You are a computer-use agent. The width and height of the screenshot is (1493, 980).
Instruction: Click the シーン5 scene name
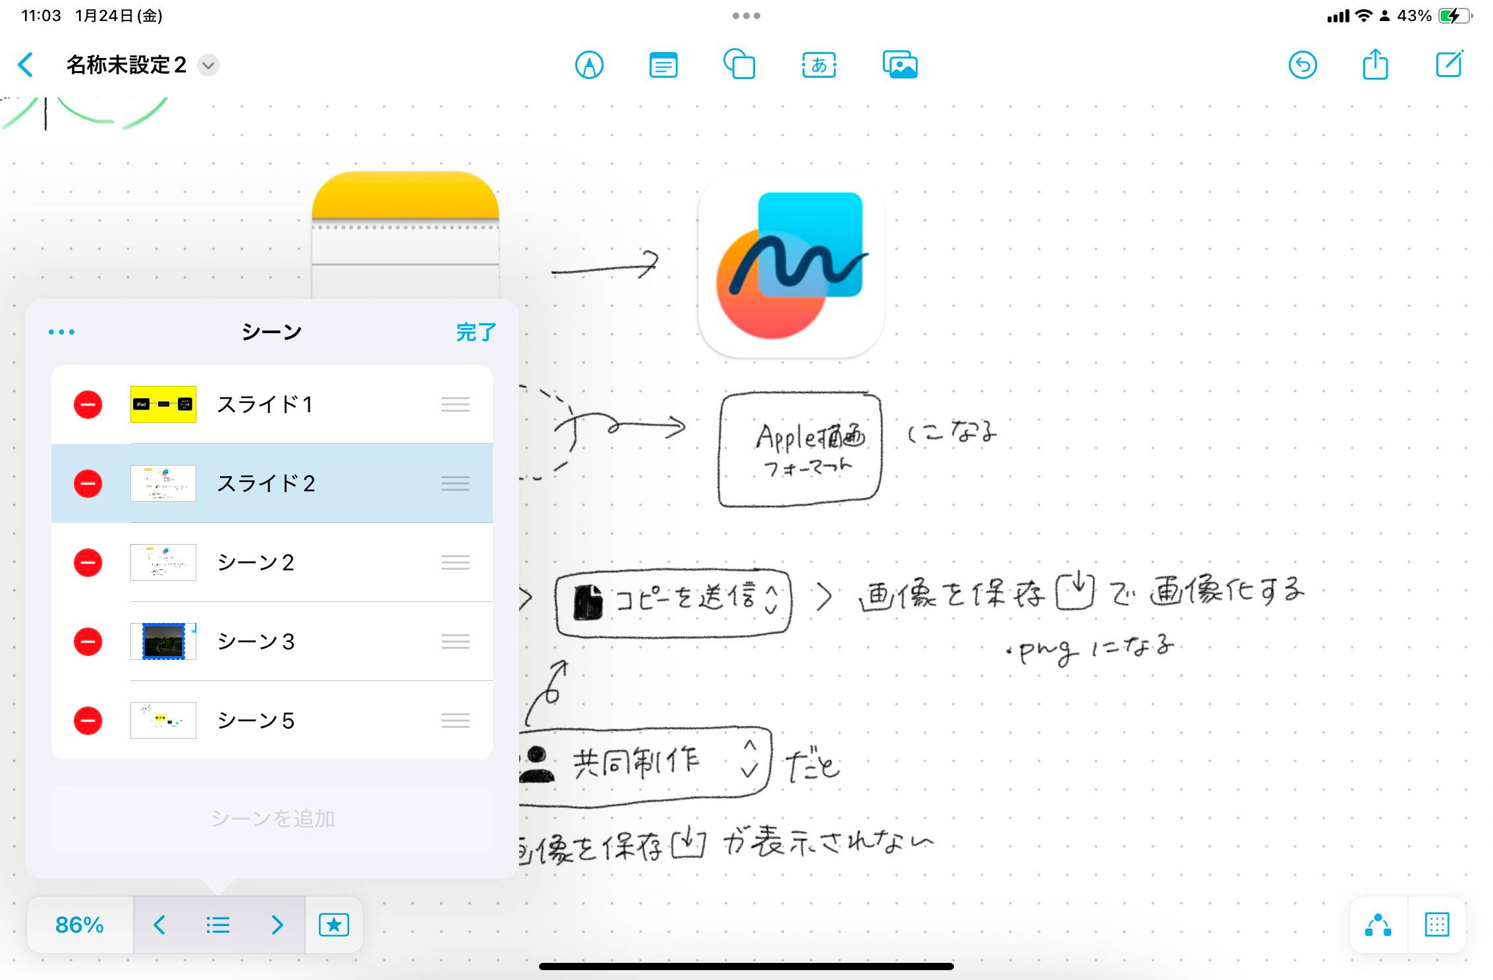[256, 721]
